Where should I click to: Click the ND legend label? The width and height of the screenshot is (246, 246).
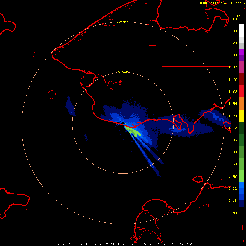[235, 213]
